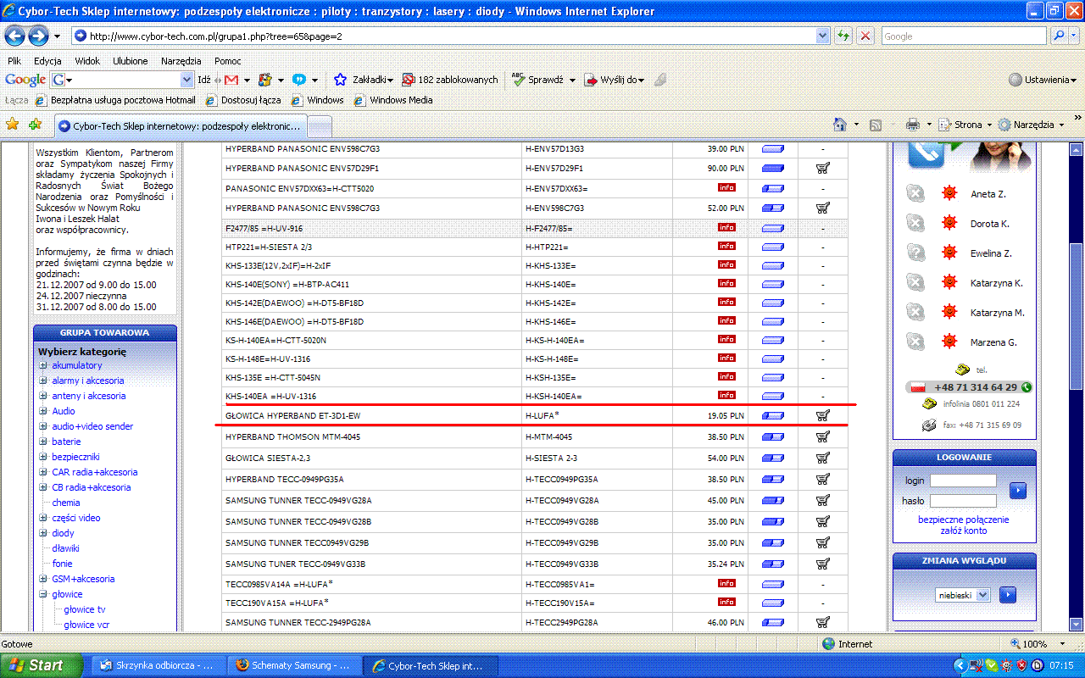Open Ustawienia in the Google toolbar
1085x678 pixels.
pyautogui.click(x=1042, y=80)
